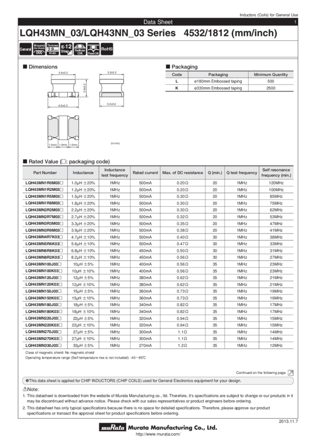Click the Thickness 2.8mm max icon
Viewport: 316px width, 447px height.
[x=53, y=49]
